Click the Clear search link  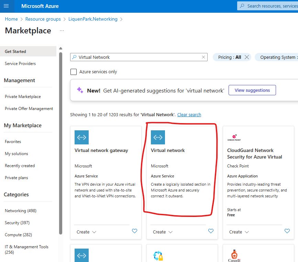pyautogui.click(x=189, y=115)
